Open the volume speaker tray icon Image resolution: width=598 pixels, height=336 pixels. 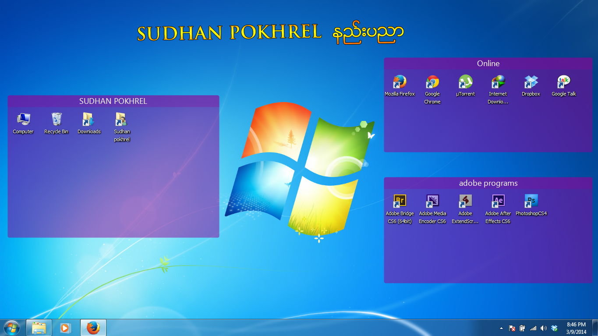[544, 328]
